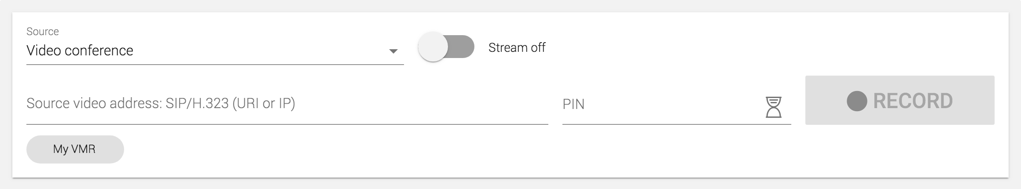The width and height of the screenshot is (1021, 189).
Task: Click into the PIN input field
Action: pyautogui.click(x=660, y=105)
